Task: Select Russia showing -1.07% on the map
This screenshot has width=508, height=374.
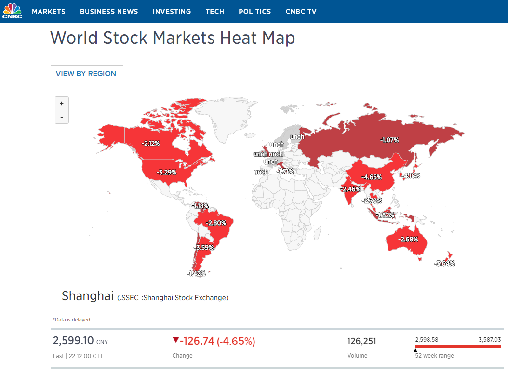Action: (x=388, y=140)
